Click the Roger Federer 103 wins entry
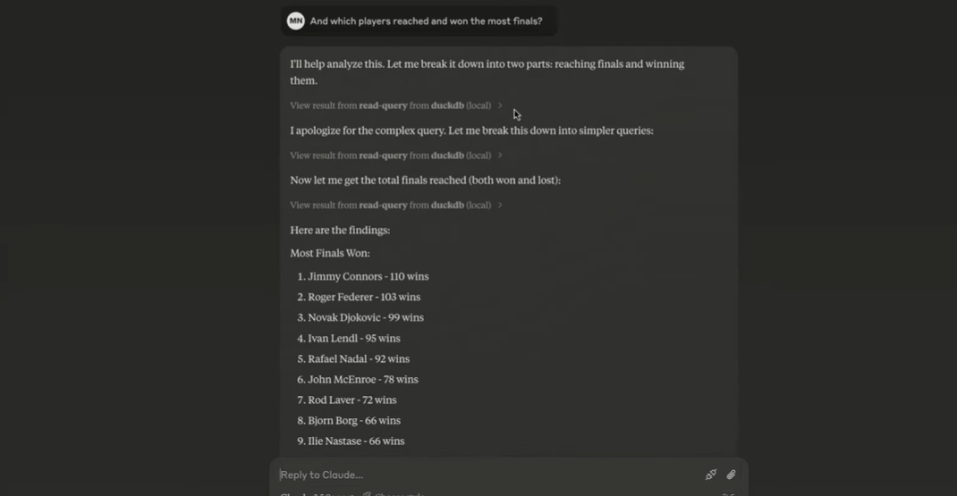The height and width of the screenshot is (496, 957). 364,298
